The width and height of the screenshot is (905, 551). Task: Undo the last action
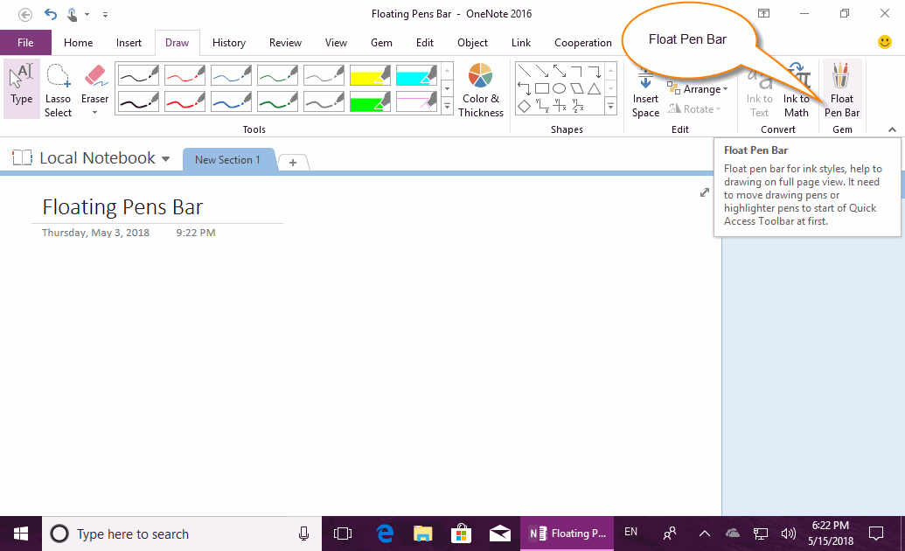tap(51, 14)
